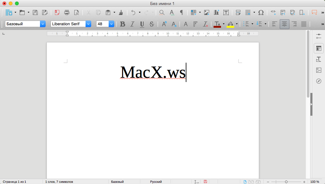
Task: Create a new document with the New icon
Action: 9,12
